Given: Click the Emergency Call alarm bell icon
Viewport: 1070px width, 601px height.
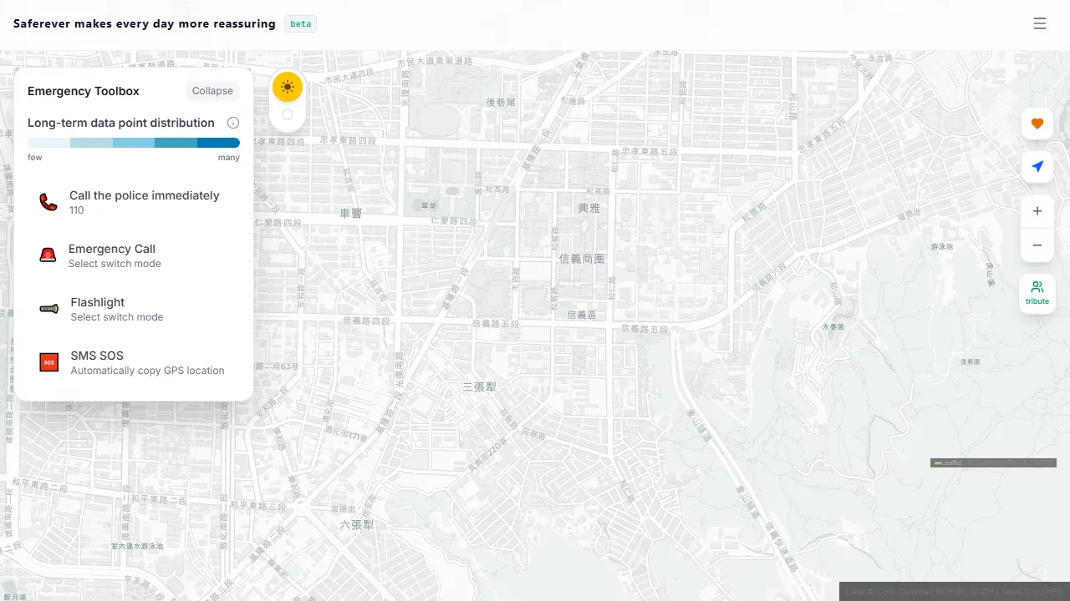Looking at the screenshot, I should pyautogui.click(x=48, y=255).
